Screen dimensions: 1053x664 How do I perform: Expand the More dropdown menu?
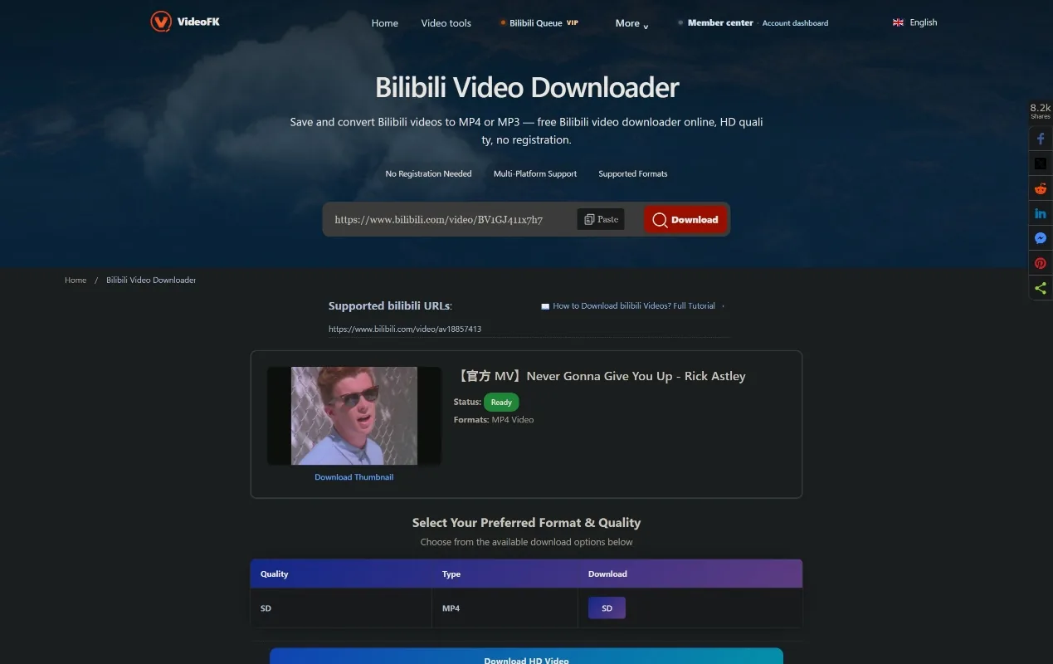tap(631, 24)
